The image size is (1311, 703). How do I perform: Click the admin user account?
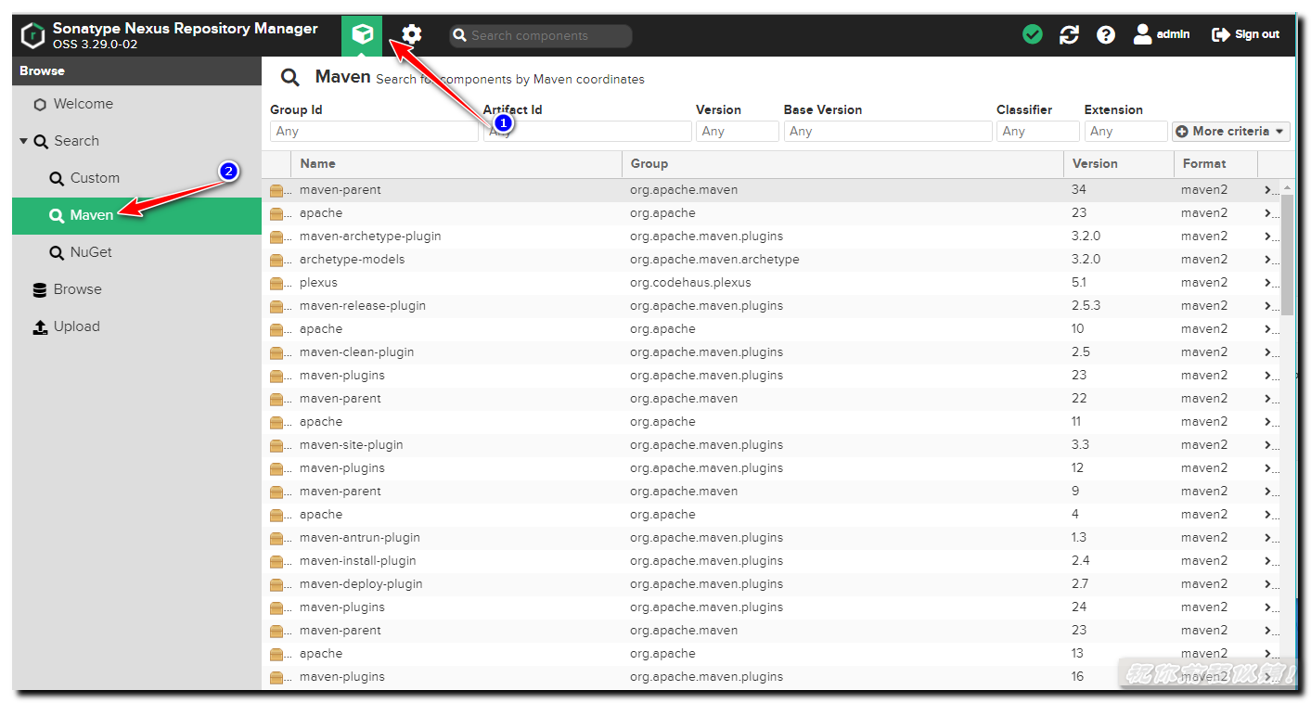tap(1162, 34)
